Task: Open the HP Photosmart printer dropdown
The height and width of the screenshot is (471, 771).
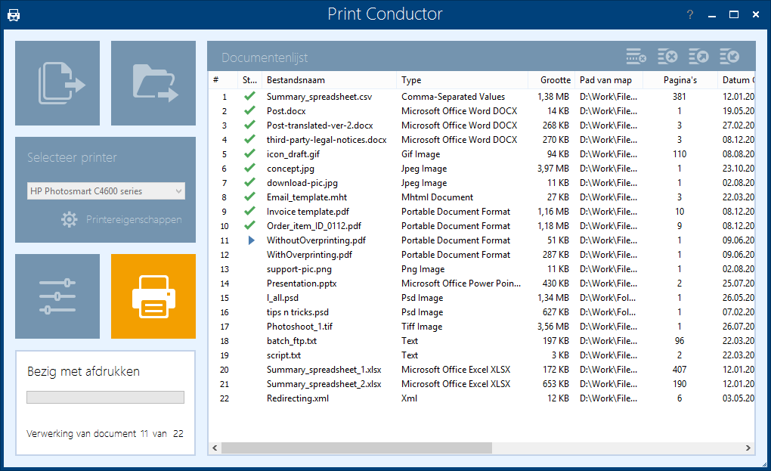Action: (106, 191)
